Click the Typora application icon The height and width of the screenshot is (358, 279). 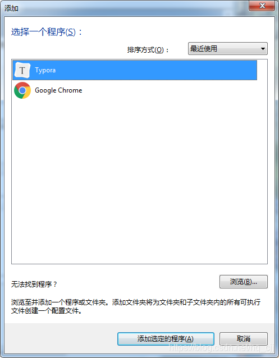(x=22, y=70)
